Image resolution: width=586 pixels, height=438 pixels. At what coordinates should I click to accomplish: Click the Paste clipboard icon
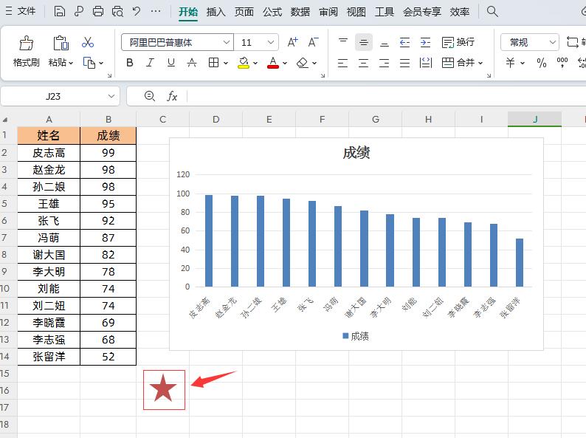[61, 43]
